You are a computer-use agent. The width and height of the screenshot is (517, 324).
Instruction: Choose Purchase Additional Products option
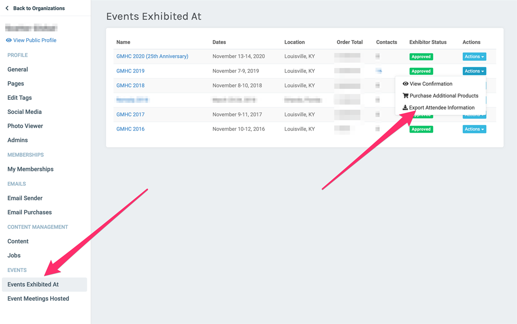(444, 96)
